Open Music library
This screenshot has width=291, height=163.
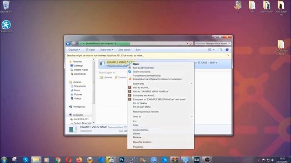coord(77,90)
